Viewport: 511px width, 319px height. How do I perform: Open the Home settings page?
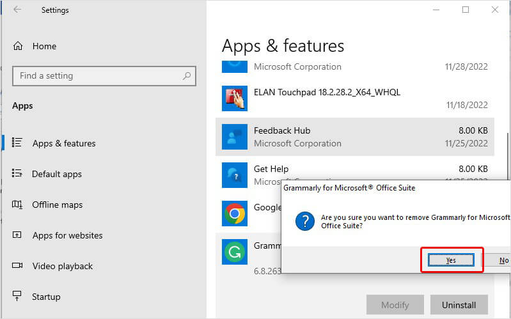44,46
